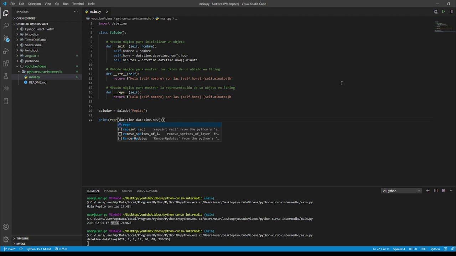Click the main* branch status item
This screenshot has height=256, width=456.
[10, 249]
